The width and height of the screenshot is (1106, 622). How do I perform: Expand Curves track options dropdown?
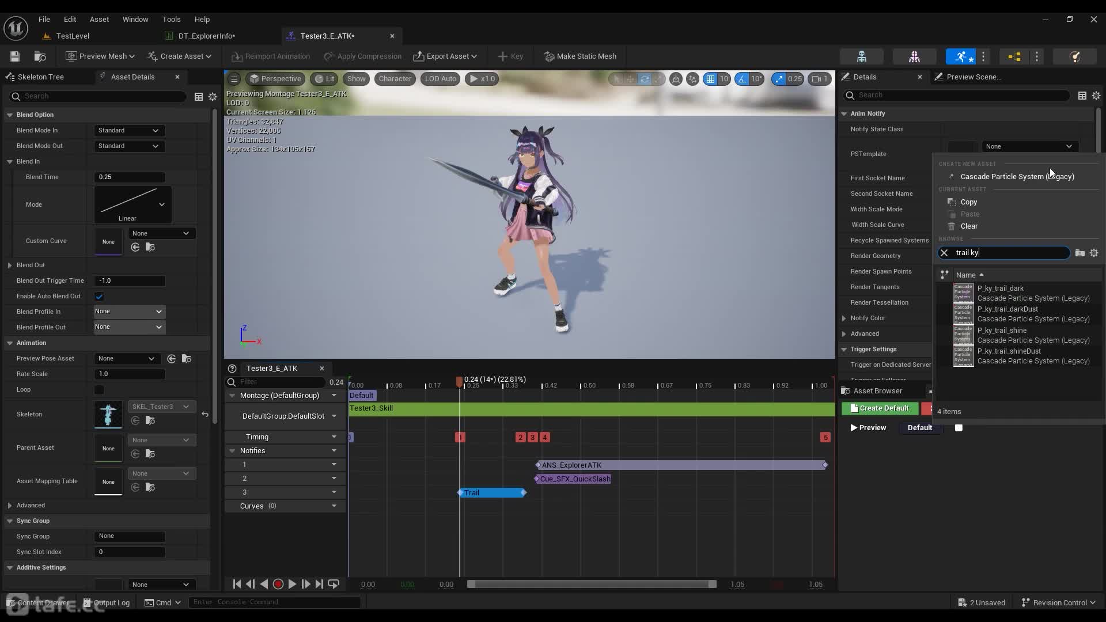tap(334, 506)
